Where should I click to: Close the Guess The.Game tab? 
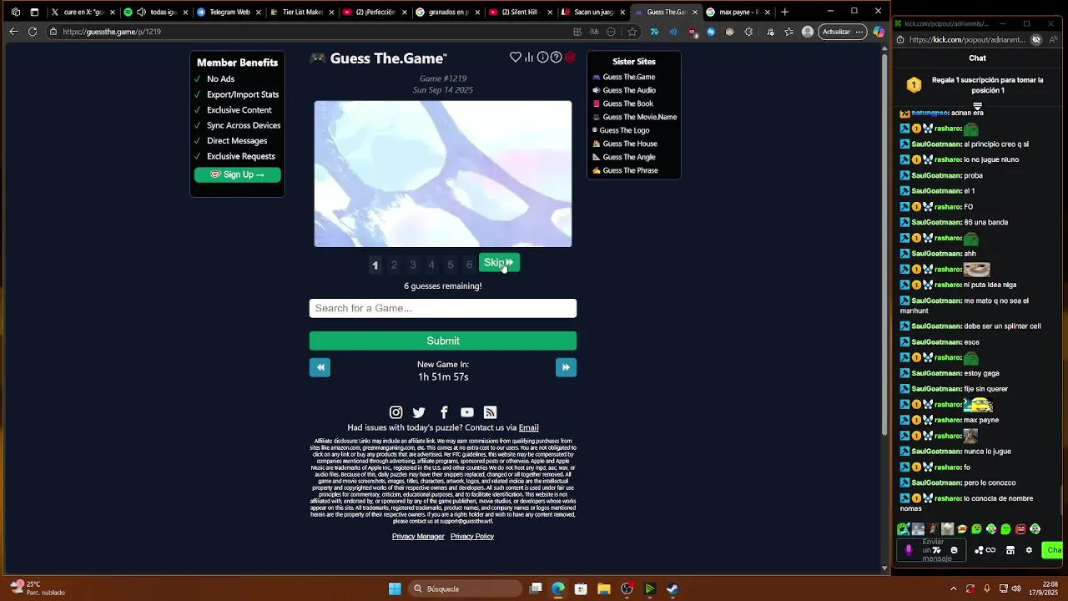695,13
